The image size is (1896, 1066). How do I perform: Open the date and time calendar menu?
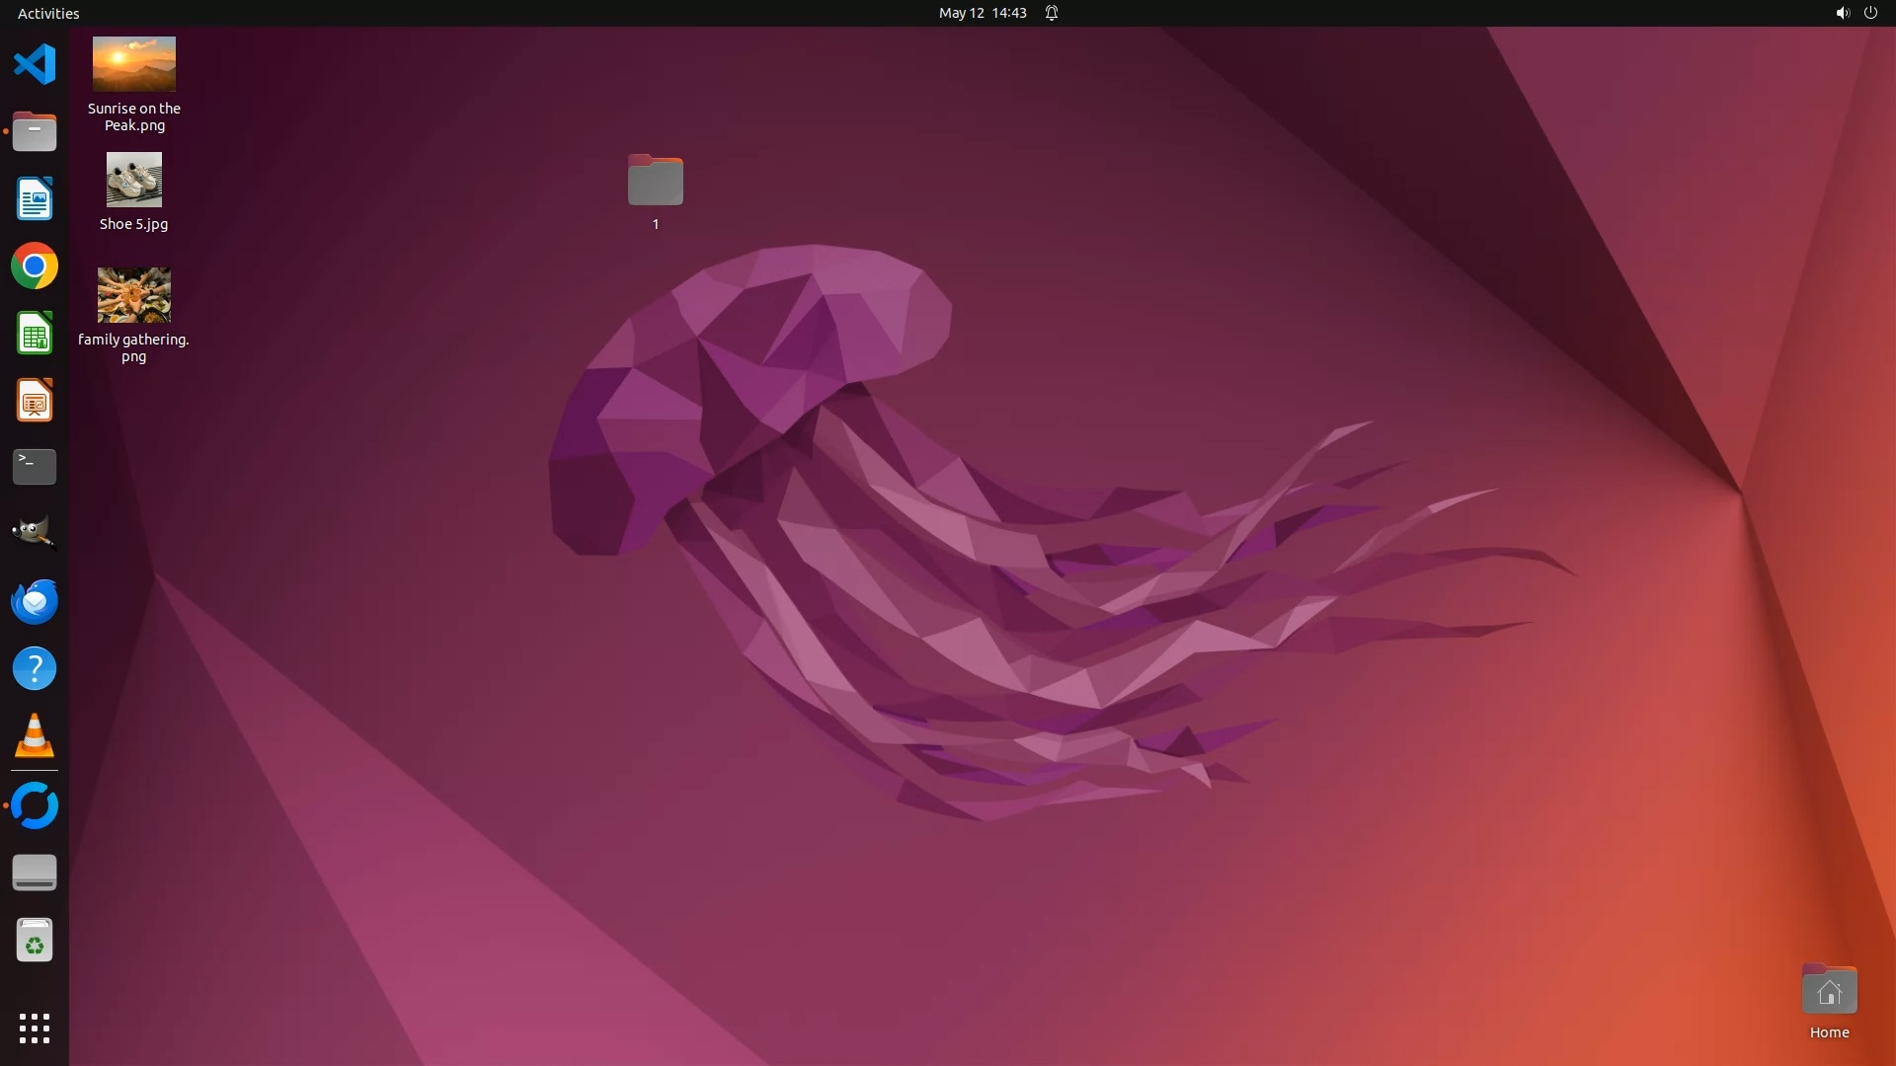(x=983, y=13)
